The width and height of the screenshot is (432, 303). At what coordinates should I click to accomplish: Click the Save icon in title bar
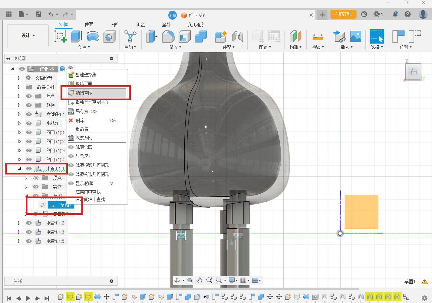point(38,14)
